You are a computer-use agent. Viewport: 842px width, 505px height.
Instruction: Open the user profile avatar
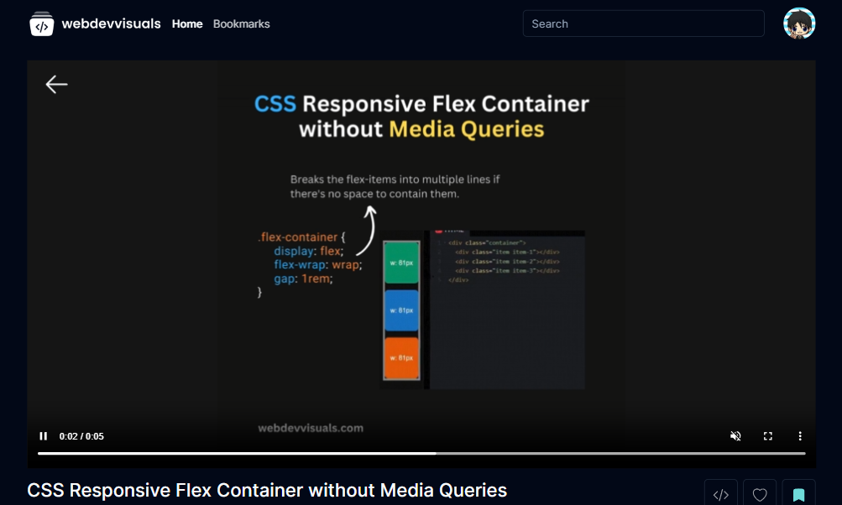click(x=799, y=23)
